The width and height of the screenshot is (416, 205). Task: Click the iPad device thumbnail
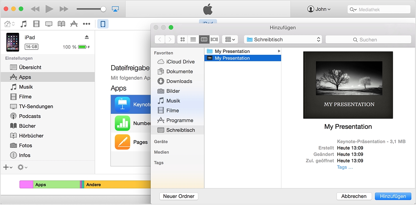click(x=13, y=42)
